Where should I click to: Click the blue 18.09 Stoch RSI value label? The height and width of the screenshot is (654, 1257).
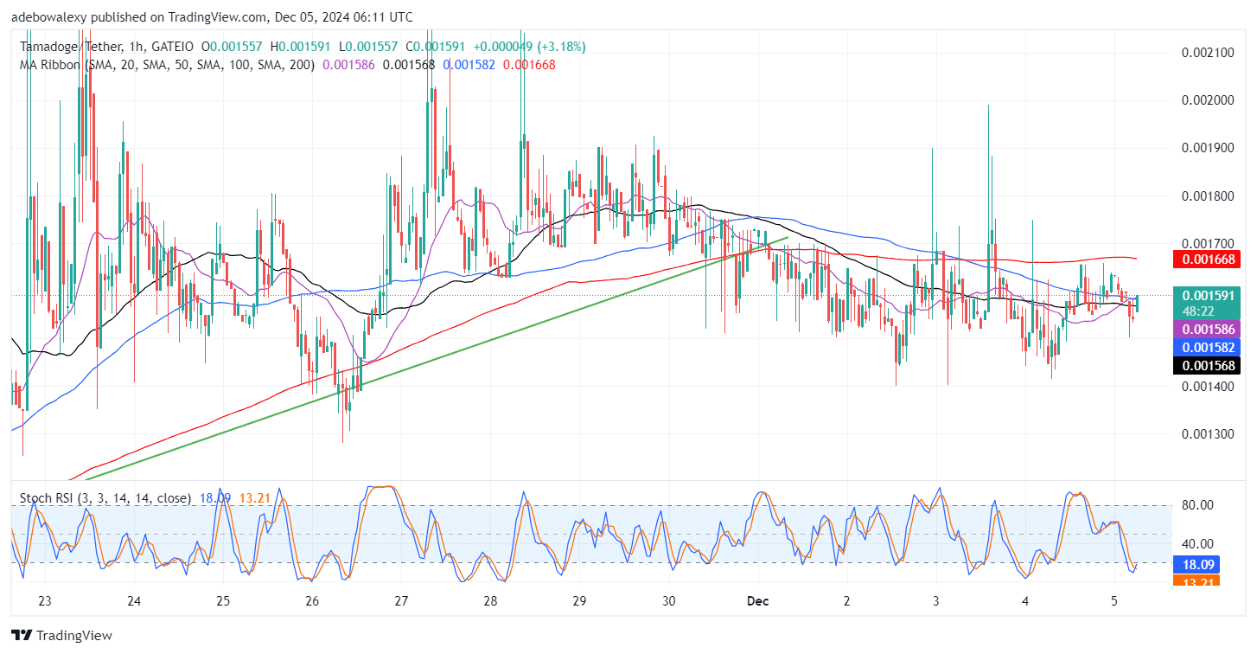[1197, 565]
